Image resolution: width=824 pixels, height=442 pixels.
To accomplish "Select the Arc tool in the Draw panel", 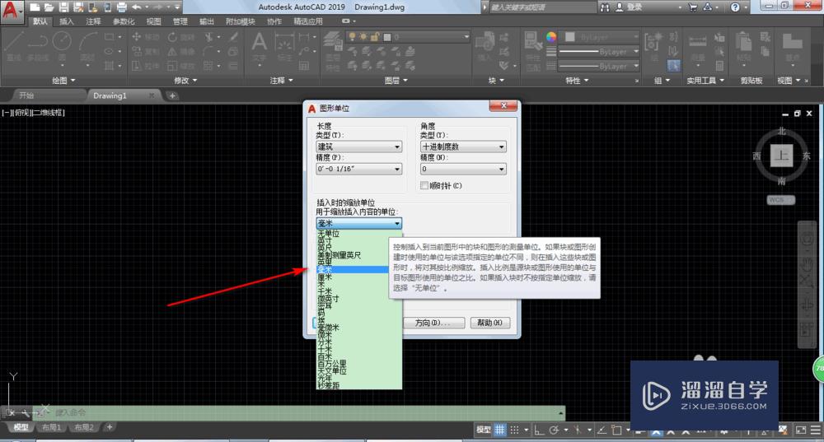I will [88, 46].
